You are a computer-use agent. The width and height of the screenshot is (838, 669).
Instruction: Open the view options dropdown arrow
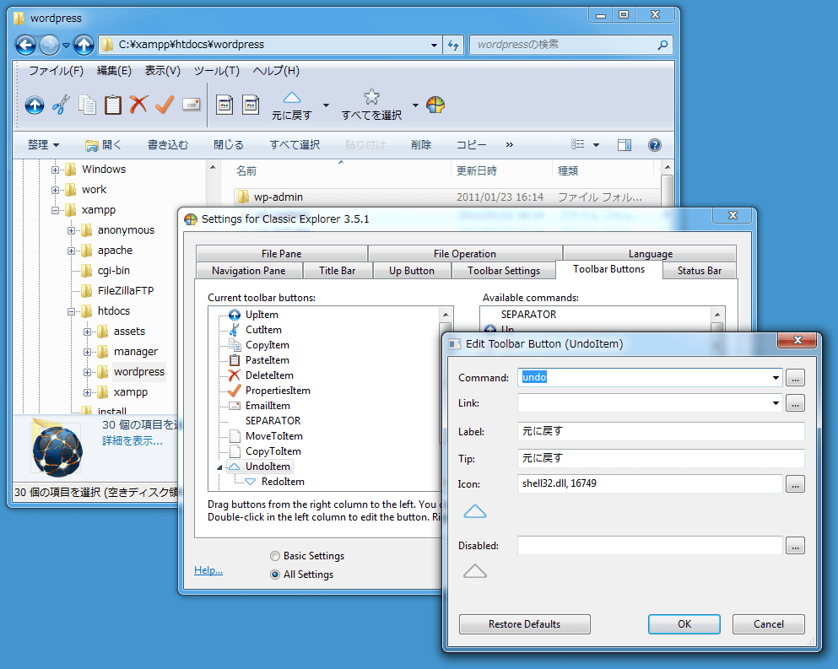click(596, 145)
